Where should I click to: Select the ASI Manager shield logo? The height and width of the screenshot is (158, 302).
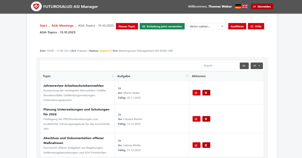36,6
